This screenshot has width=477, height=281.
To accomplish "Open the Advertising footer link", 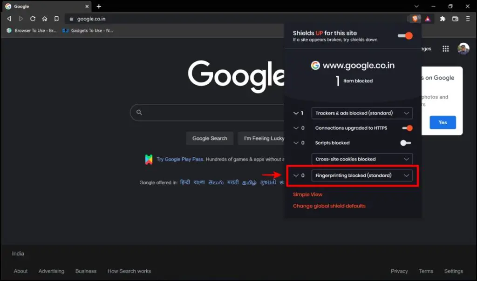I will tap(51, 271).
